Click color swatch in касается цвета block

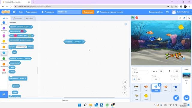click(x=22, y=31)
